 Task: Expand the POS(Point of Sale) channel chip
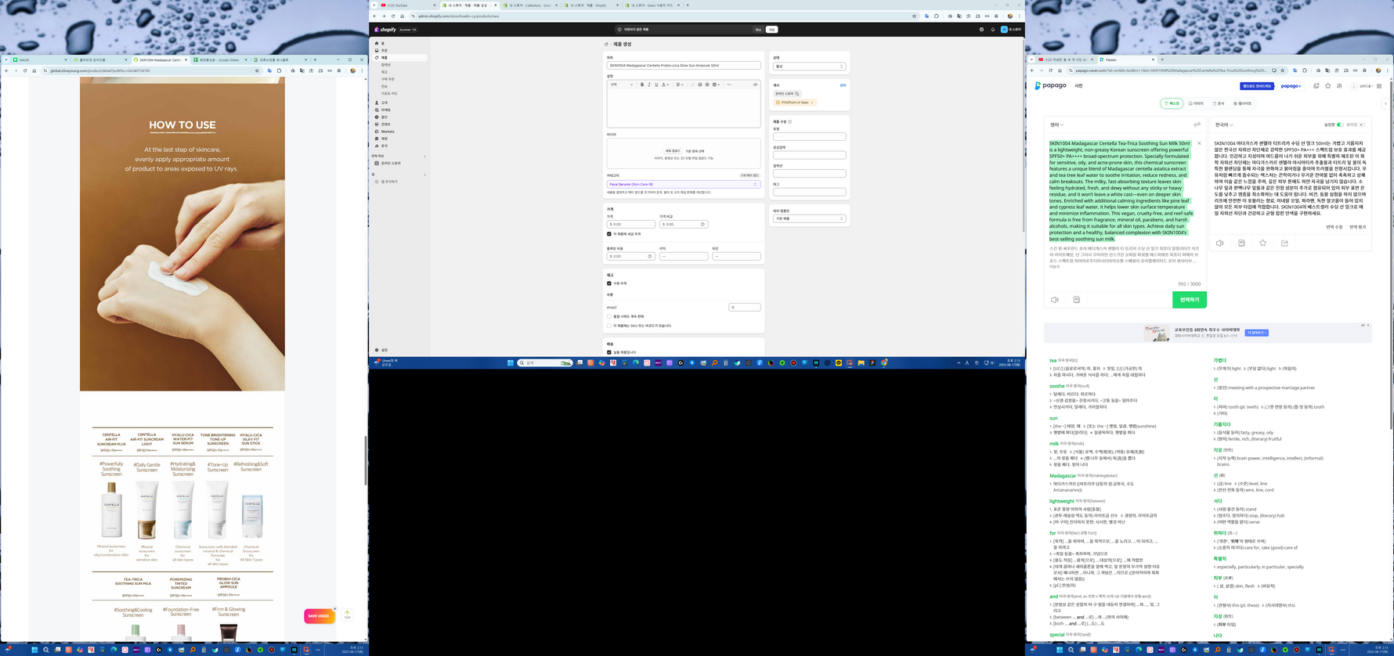click(x=795, y=103)
